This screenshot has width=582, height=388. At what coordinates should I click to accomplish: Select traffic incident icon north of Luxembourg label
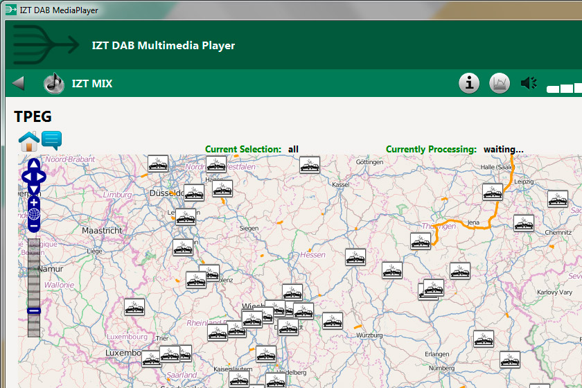(x=134, y=308)
